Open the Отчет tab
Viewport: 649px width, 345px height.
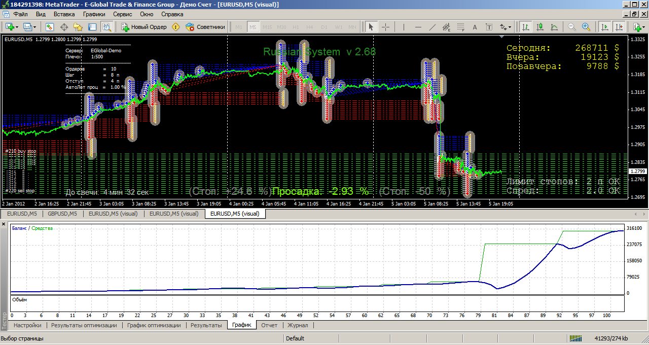point(269,325)
